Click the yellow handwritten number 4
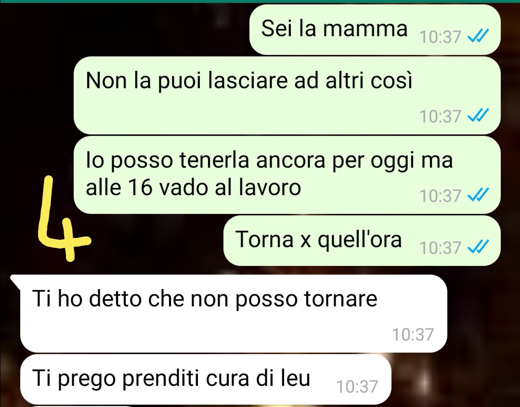The width and height of the screenshot is (520, 407). click(x=63, y=219)
